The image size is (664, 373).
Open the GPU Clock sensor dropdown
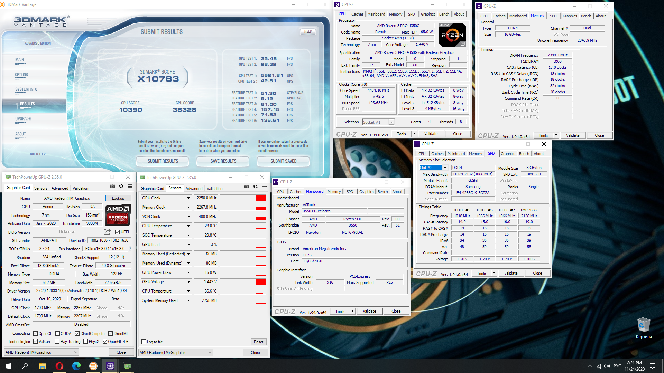click(188, 198)
